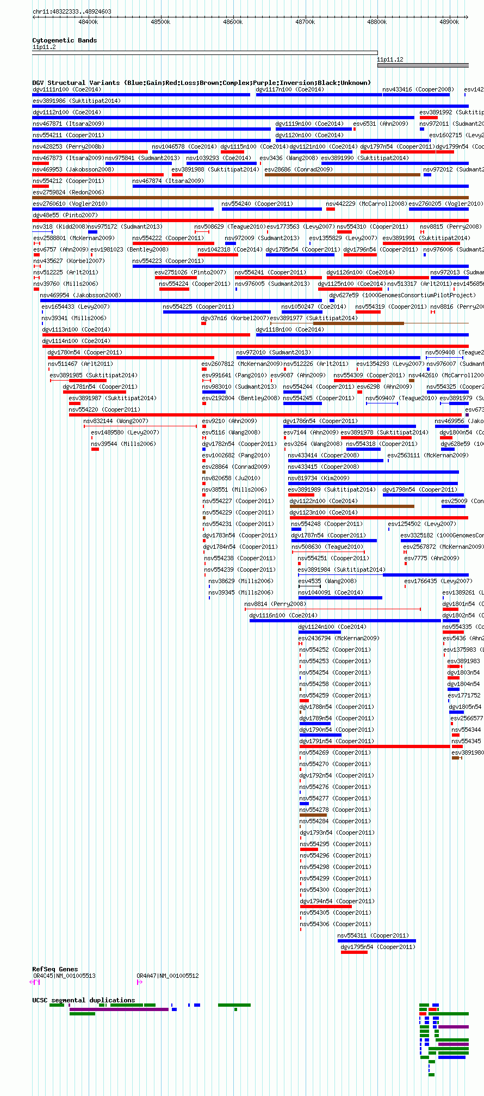Select dgv1791n54 (Cooper2011) variant

point(375,746)
